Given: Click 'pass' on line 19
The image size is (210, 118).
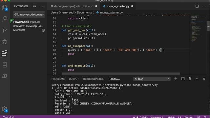Looking at the screenshot, I should click(71, 54).
